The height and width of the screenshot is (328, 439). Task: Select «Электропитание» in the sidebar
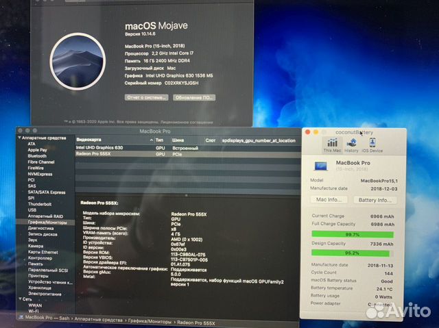(45, 294)
